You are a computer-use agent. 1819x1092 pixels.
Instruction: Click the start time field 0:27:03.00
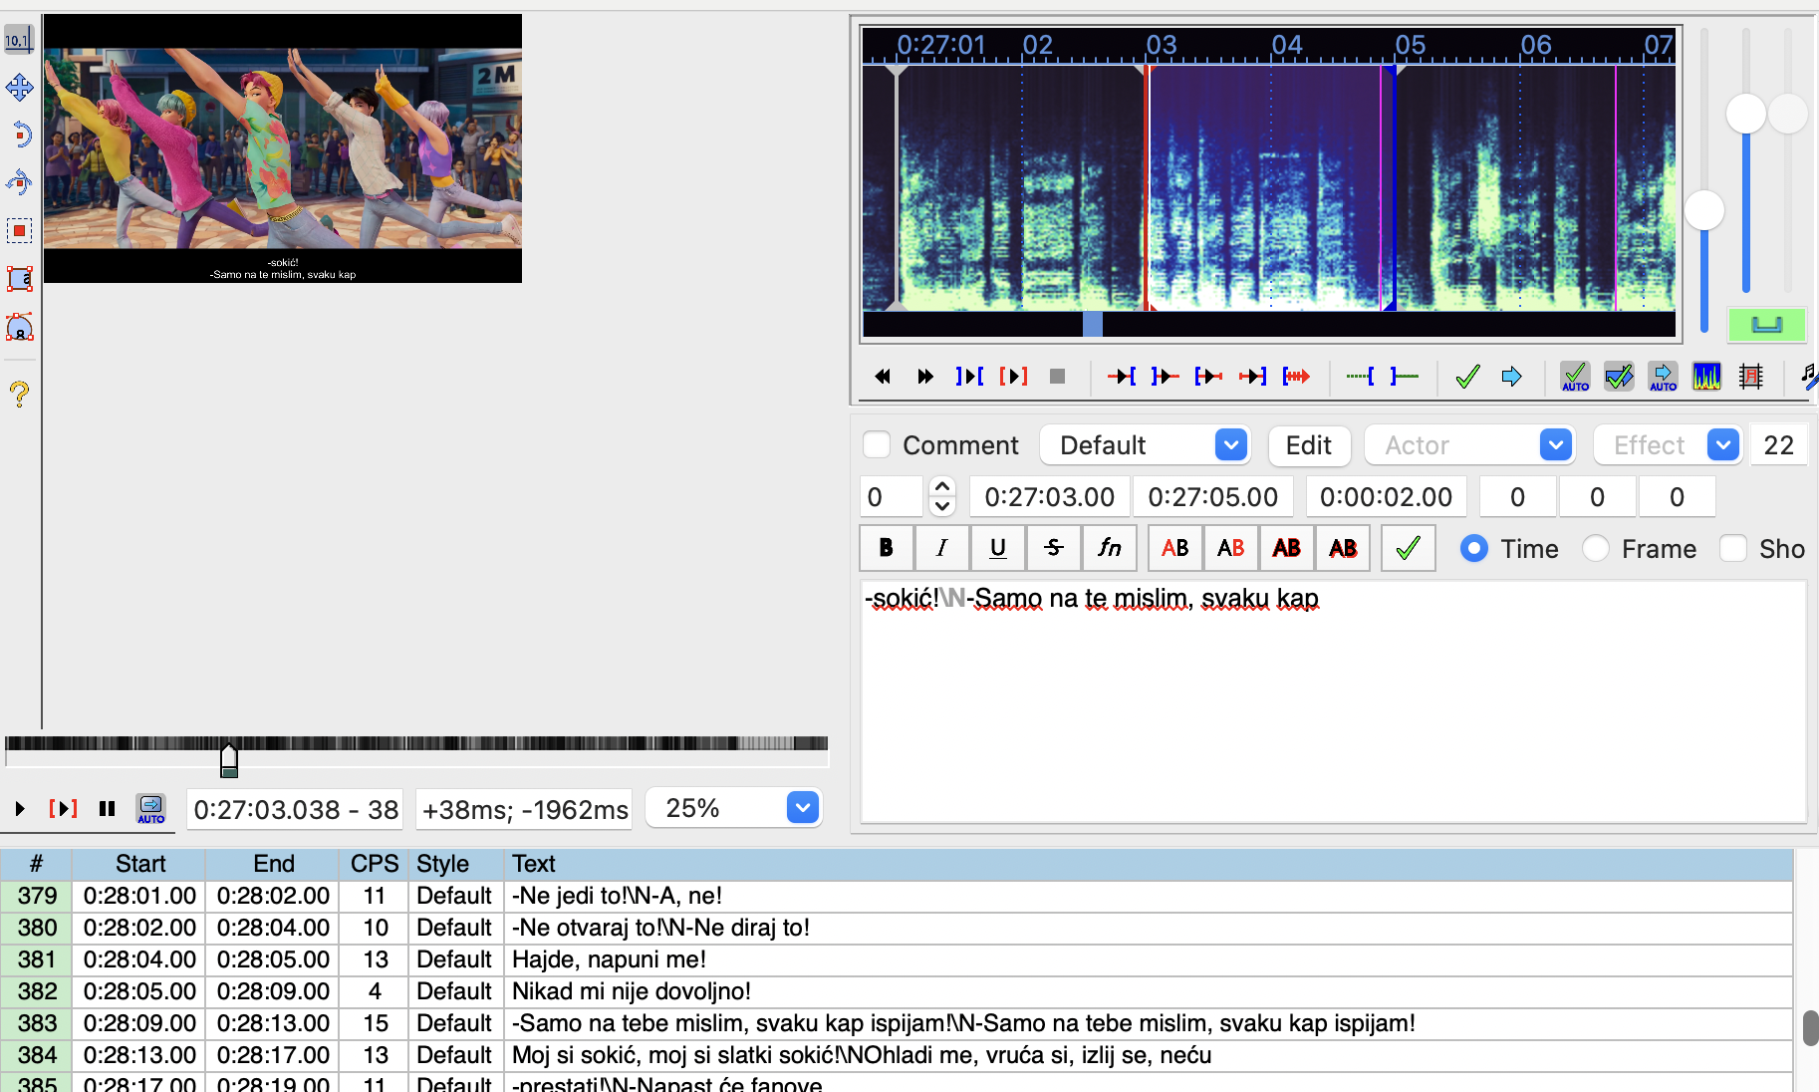[x=1050, y=497]
